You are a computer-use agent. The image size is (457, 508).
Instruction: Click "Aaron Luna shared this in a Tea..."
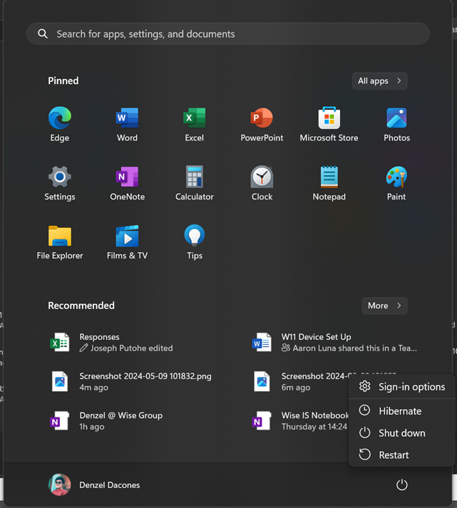pos(354,348)
